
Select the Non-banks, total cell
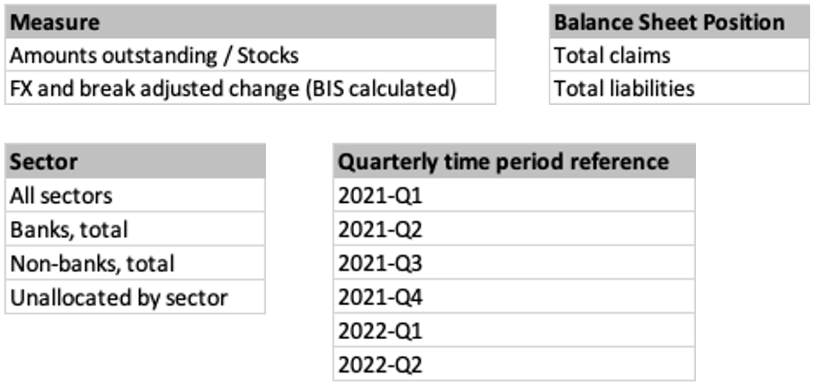[135, 264]
